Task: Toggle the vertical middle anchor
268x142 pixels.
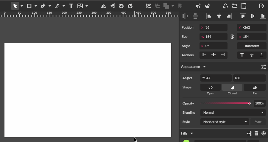Action: [252, 55]
